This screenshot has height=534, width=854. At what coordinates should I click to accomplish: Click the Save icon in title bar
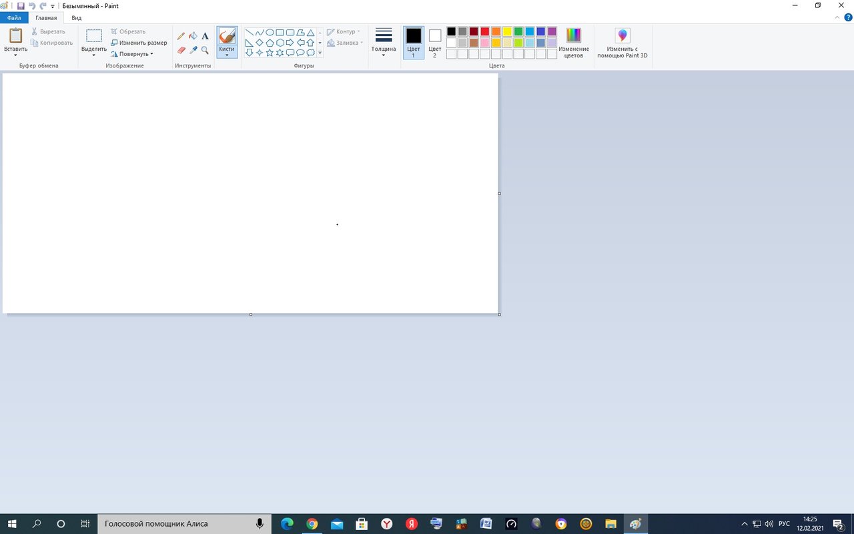(21, 6)
